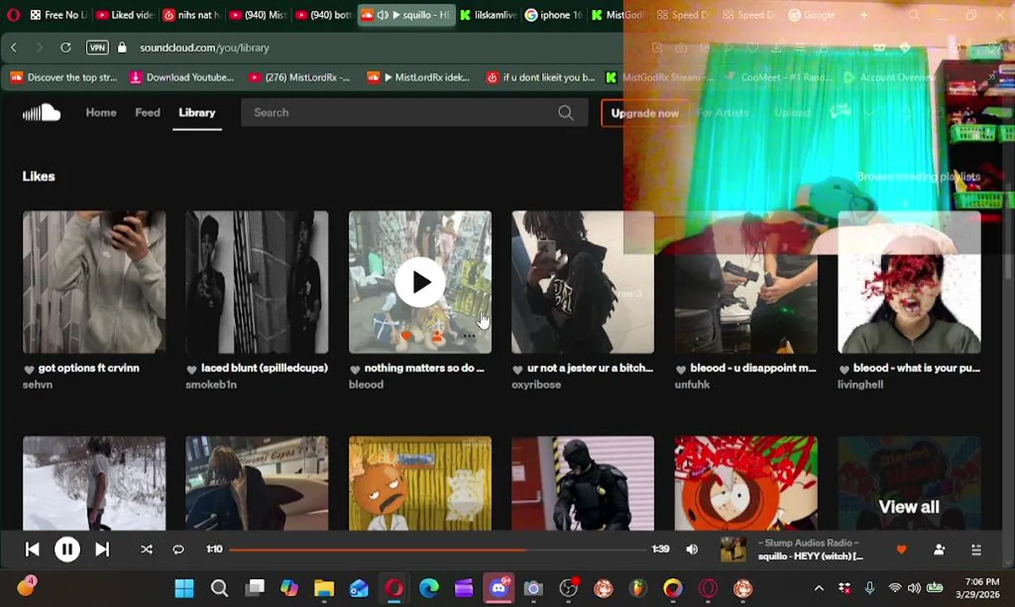Screen dimensions: 1015x607
Task: Open got options ft crvinn artwork
Action: [94, 282]
